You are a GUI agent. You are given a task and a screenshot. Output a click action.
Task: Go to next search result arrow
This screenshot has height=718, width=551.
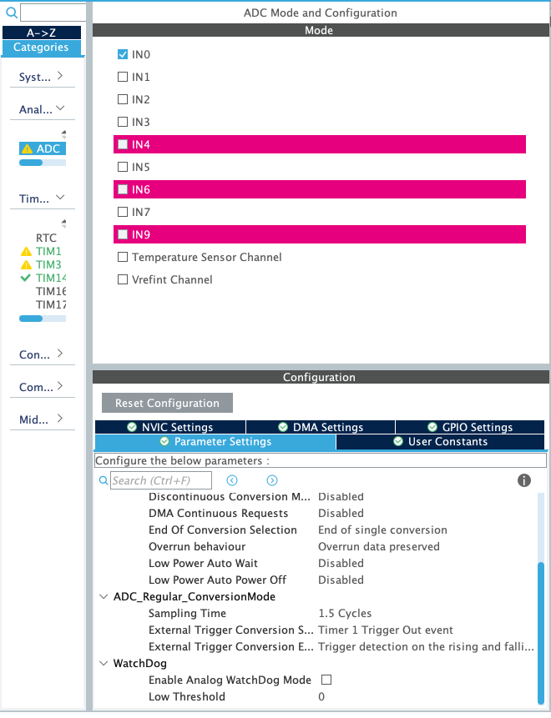click(272, 480)
